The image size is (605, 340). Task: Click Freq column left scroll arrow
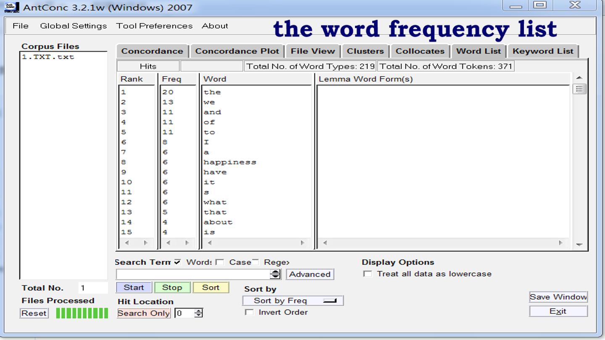[168, 243]
